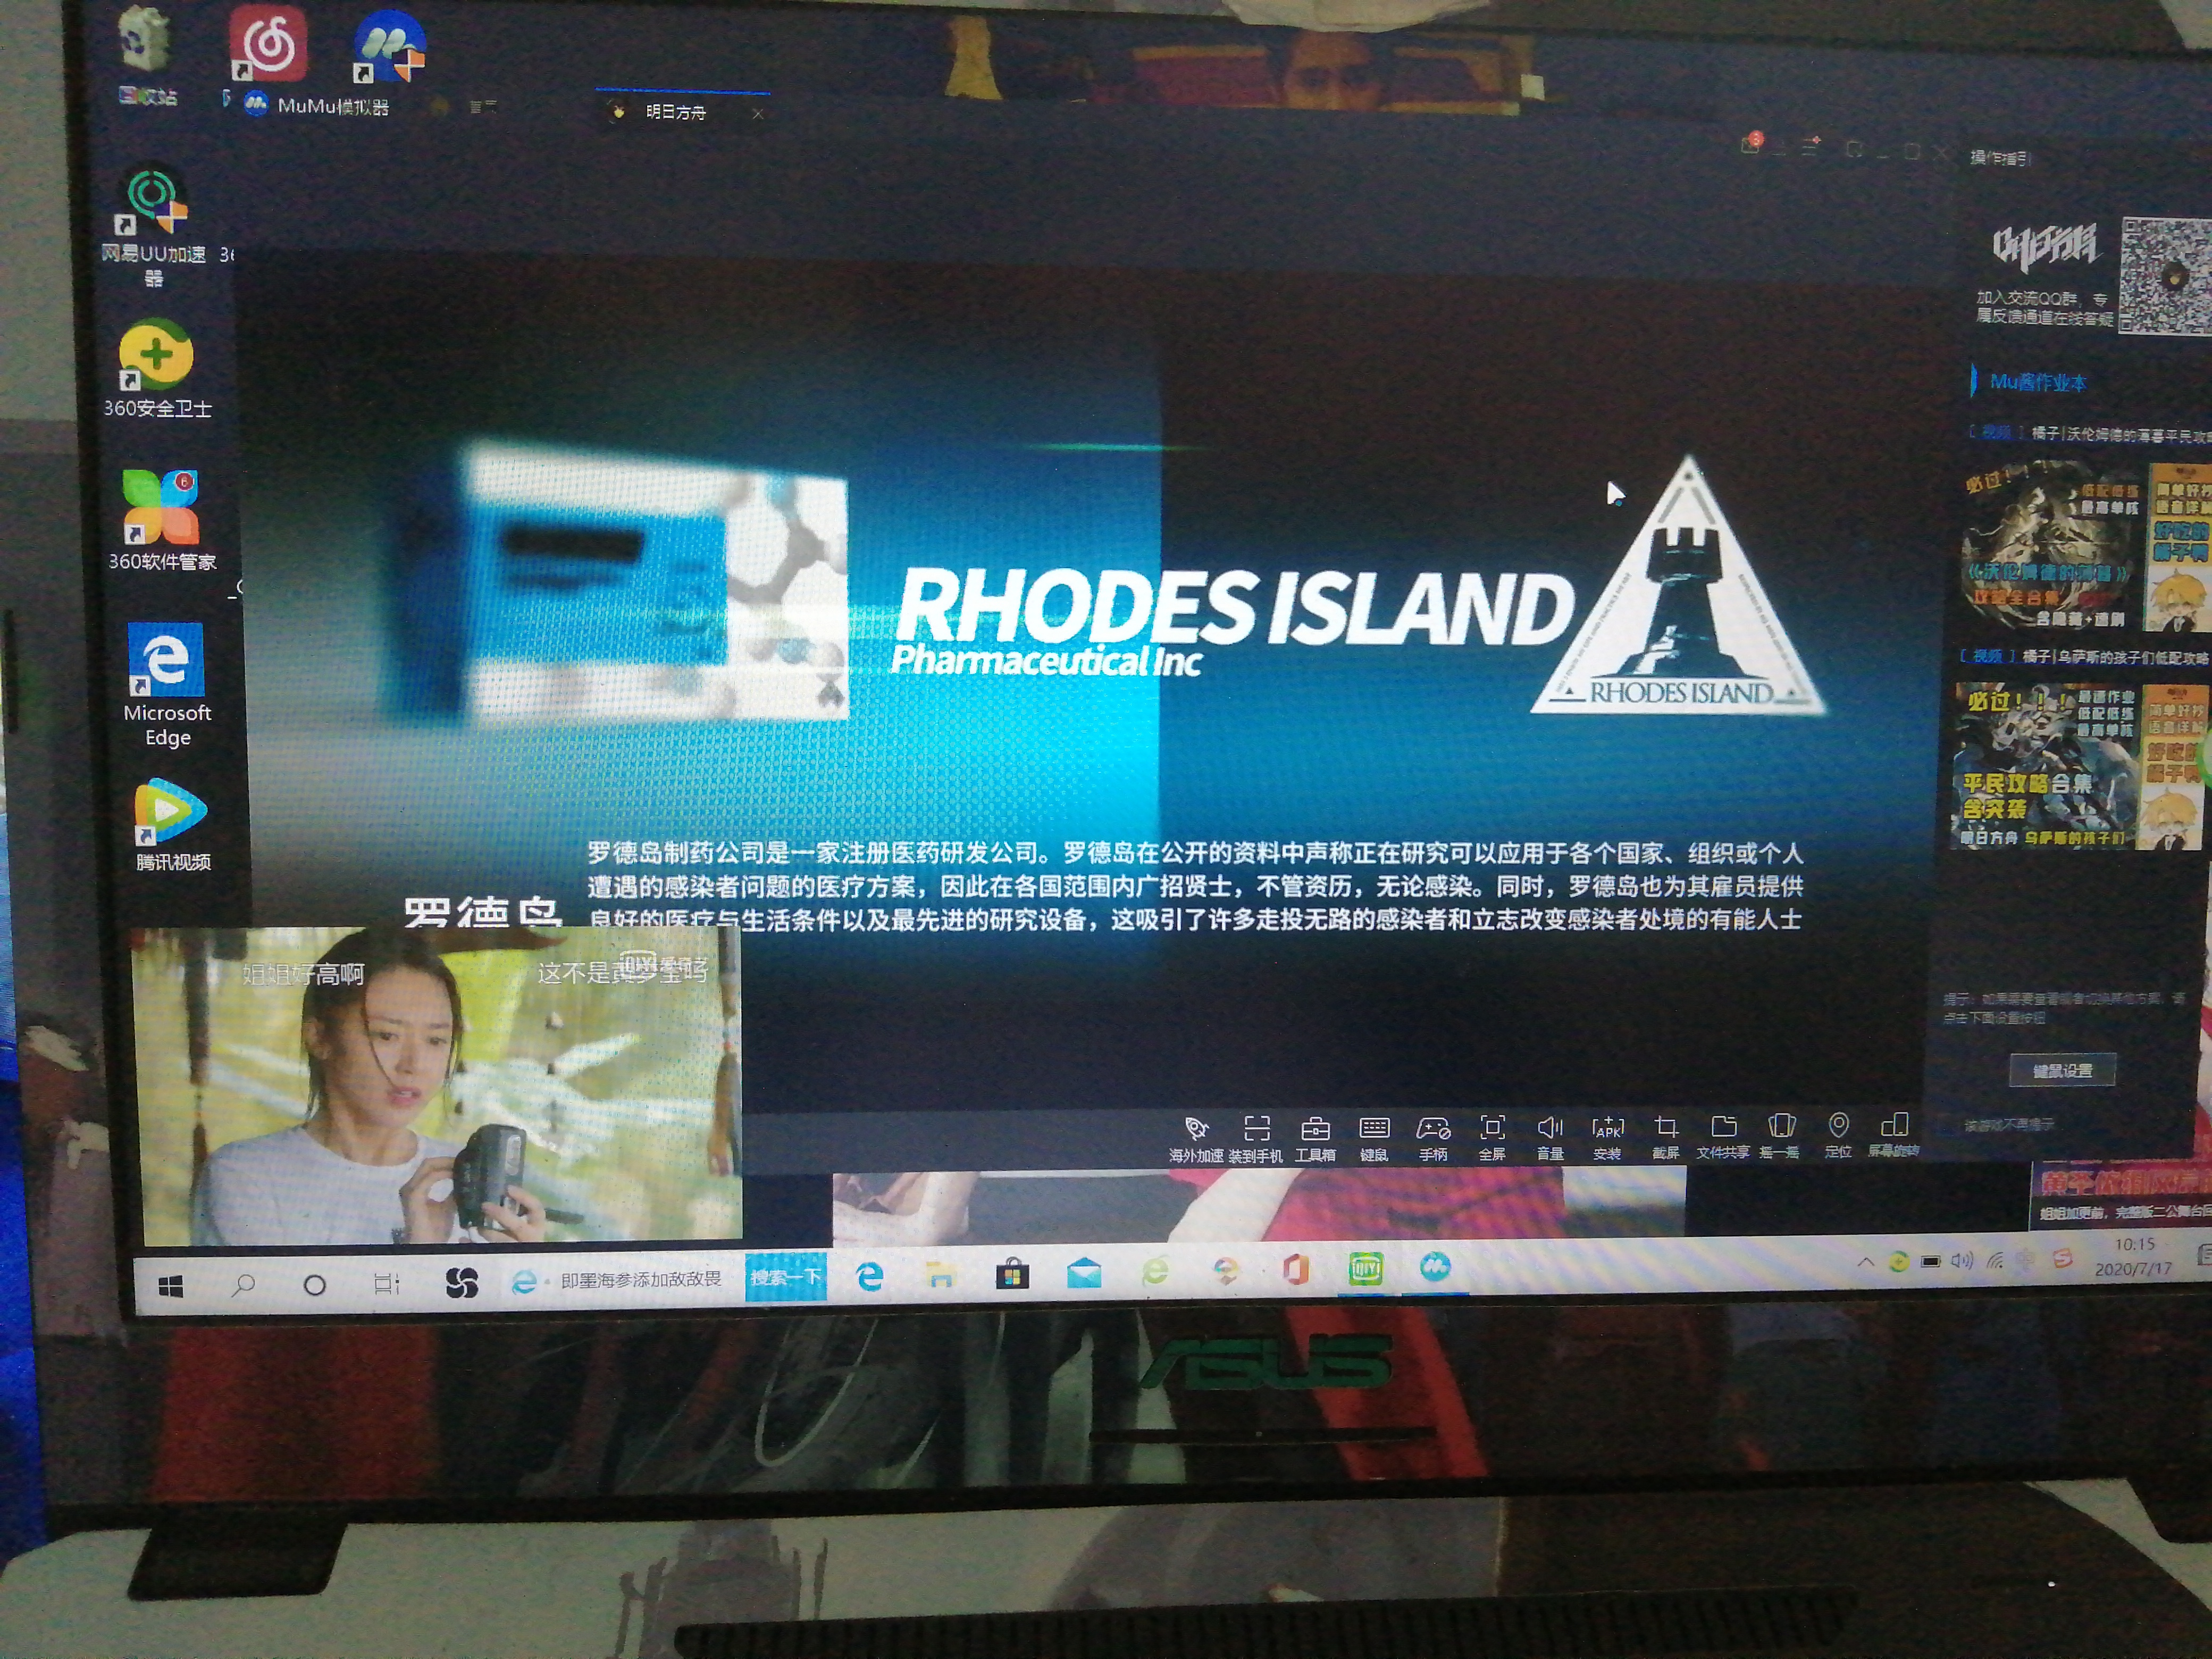Open the 文件共享 file sharing folder

(x=1723, y=1137)
